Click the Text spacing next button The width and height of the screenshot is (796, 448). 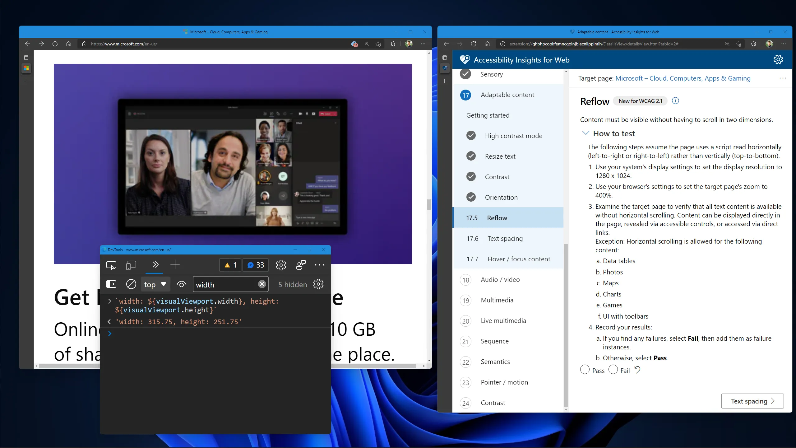pos(752,401)
